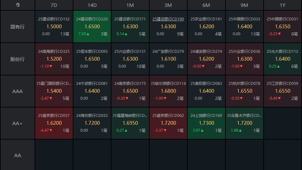
Task: Open the 25福建海峡银行CD cell
Action: [x=130, y=123]
